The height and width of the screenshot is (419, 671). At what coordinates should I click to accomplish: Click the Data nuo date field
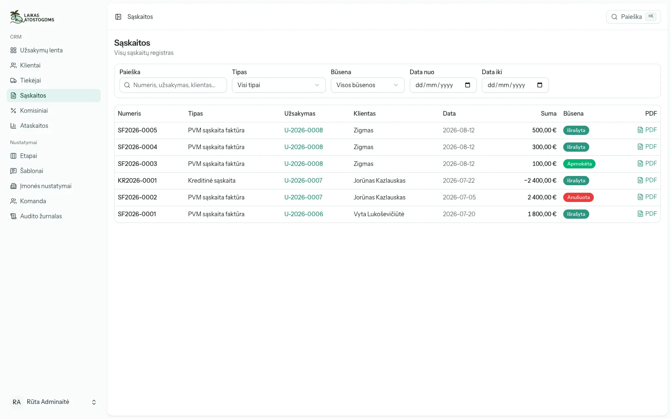(x=443, y=85)
